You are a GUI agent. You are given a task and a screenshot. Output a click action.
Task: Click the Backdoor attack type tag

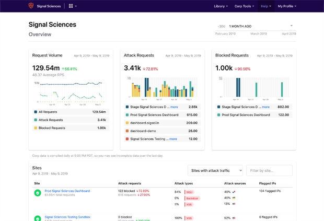(x=192, y=198)
